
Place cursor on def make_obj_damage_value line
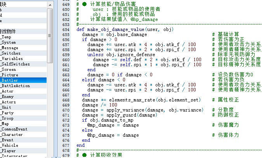(x=125, y=29)
